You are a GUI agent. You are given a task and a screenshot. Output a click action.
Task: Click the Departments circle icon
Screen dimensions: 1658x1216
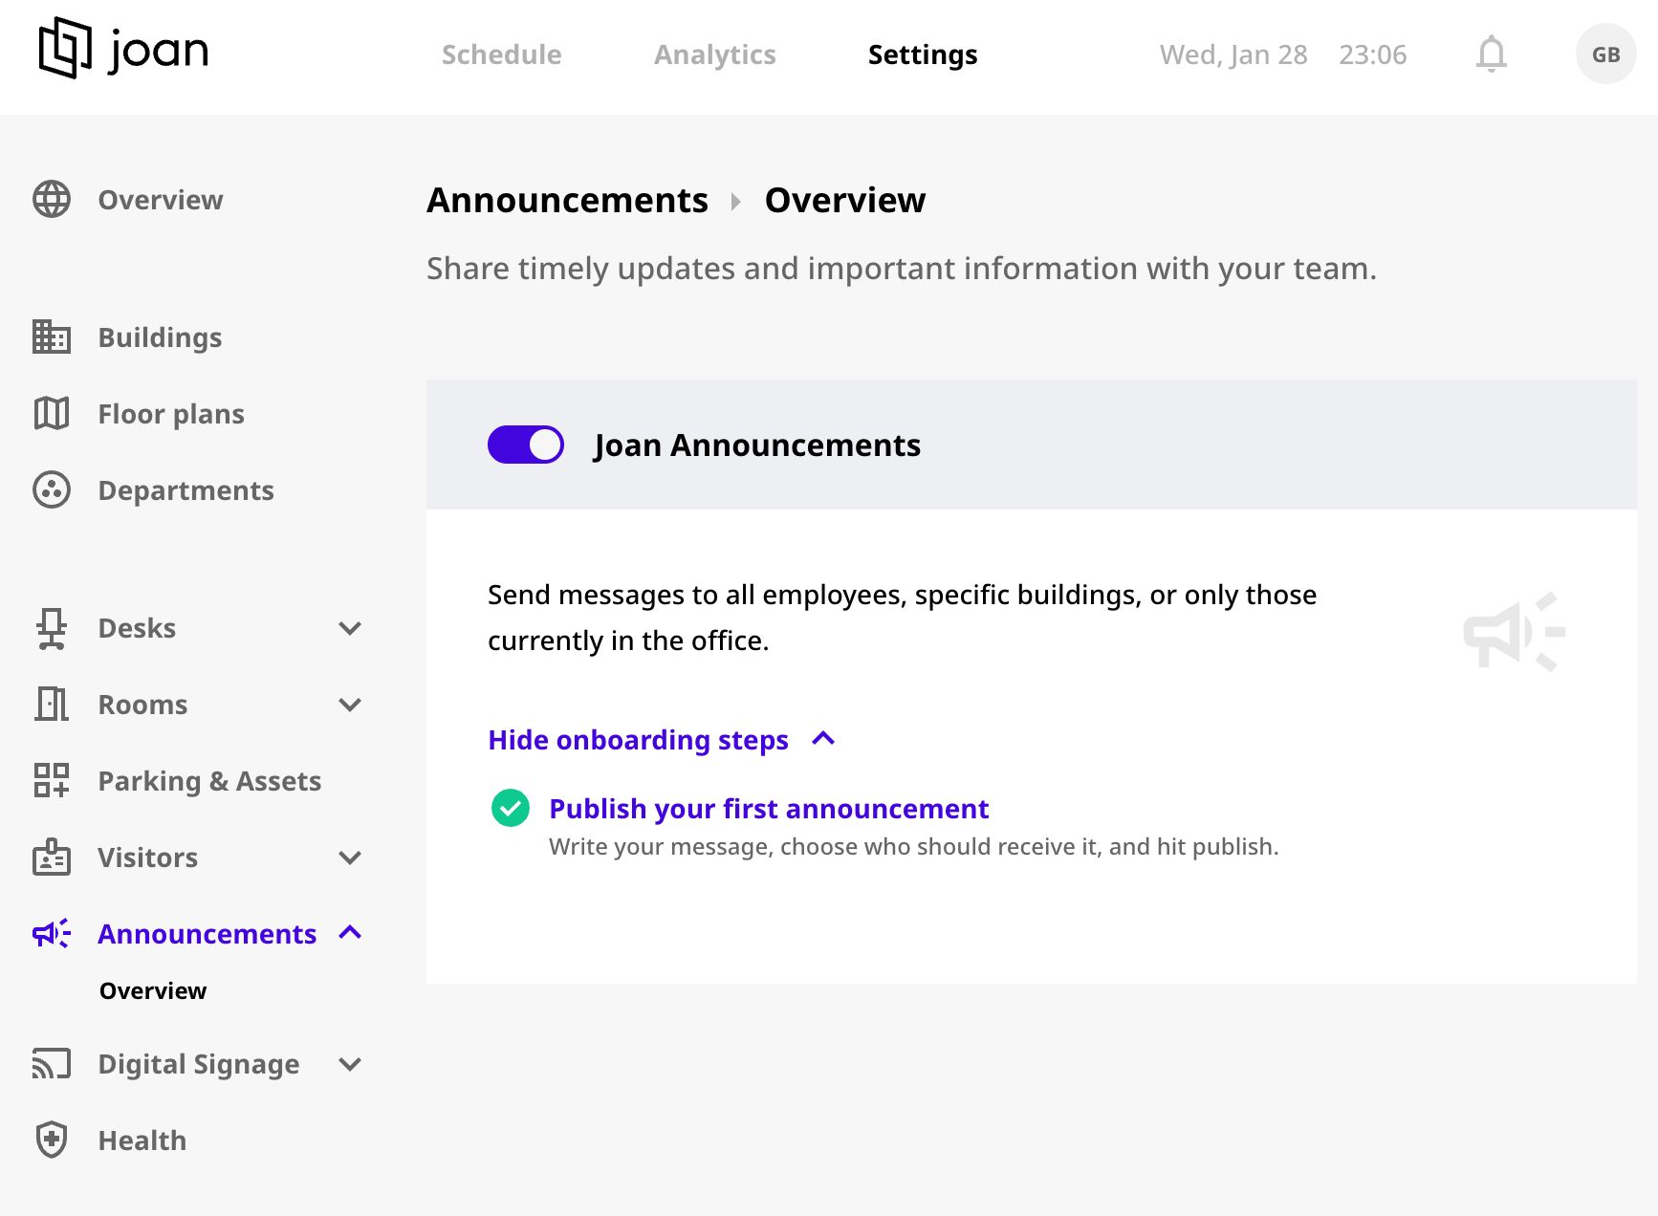click(52, 489)
